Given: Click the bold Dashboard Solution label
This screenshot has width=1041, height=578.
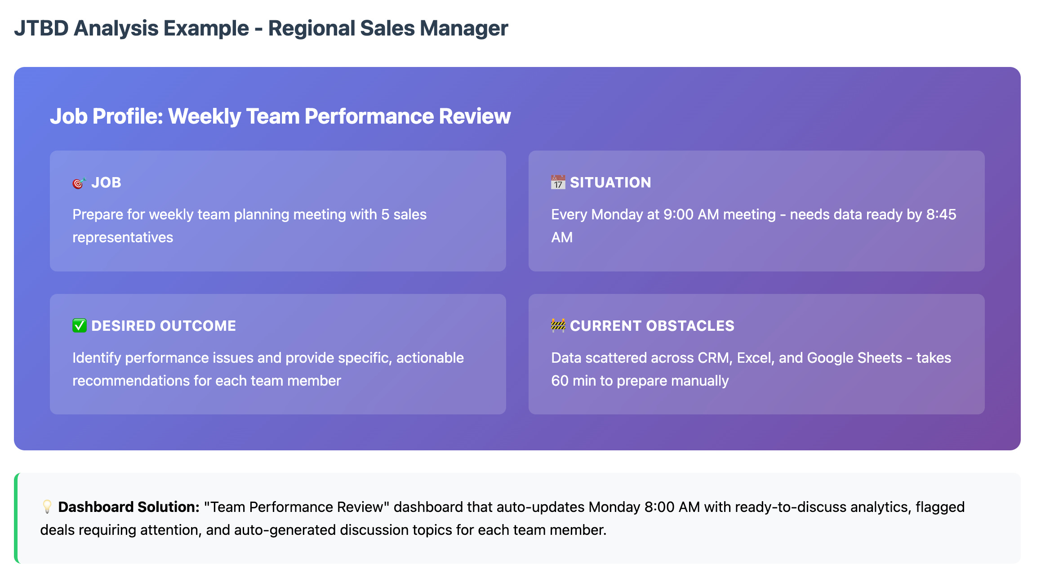Looking at the screenshot, I should 129,507.
